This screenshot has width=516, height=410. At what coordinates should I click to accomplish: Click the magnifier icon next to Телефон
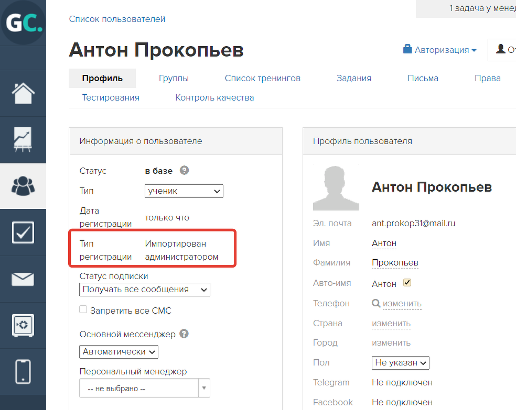click(x=376, y=303)
